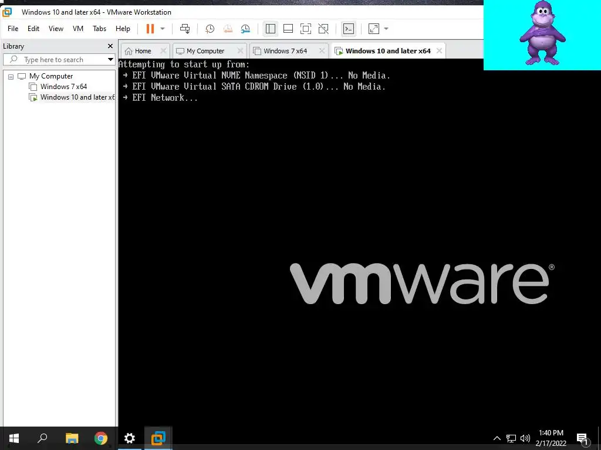The image size is (601, 450).
Task: Click the stretch guest display icon
Action: coord(374,29)
